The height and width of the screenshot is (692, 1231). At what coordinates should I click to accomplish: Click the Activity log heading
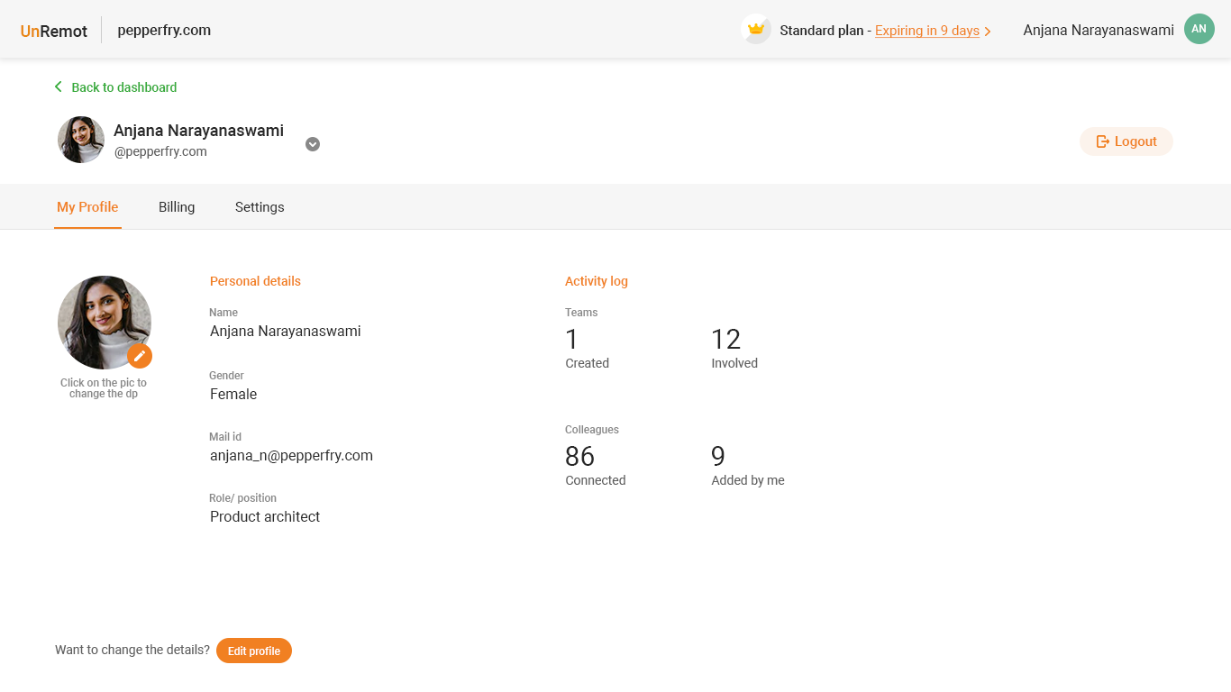click(x=597, y=281)
